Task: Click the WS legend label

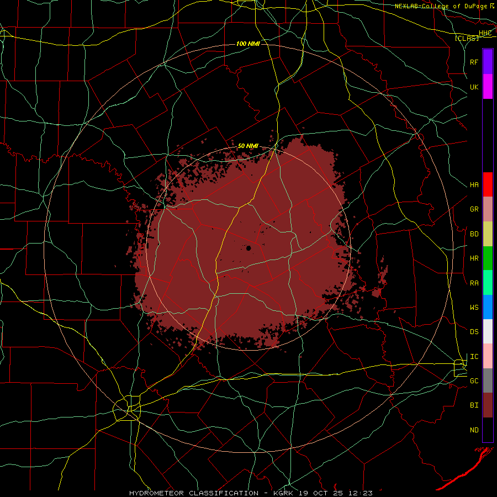Action: click(474, 308)
